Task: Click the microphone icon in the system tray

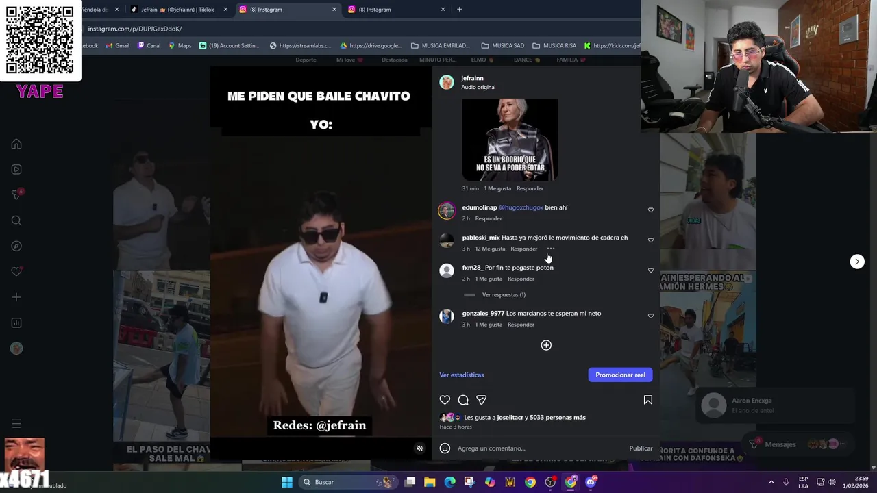Action: pos(786,482)
